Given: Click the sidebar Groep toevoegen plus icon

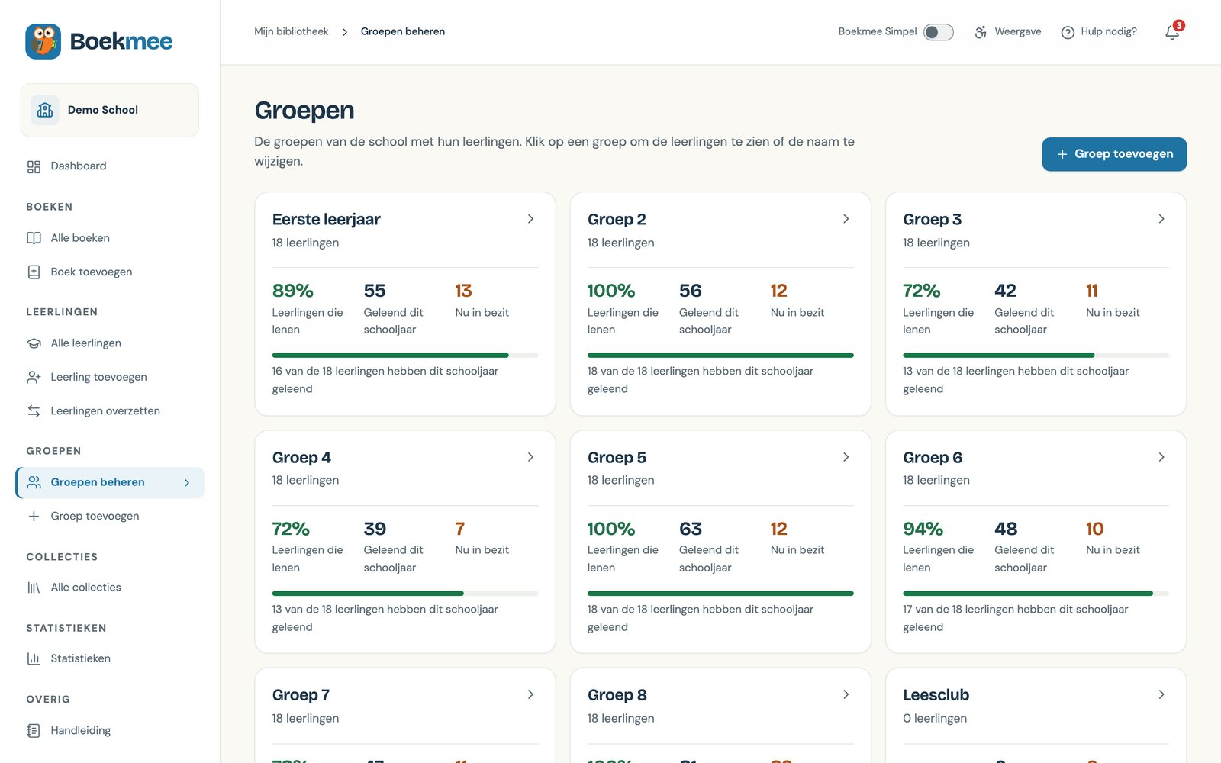Looking at the screenshot, I should point(34,516).
